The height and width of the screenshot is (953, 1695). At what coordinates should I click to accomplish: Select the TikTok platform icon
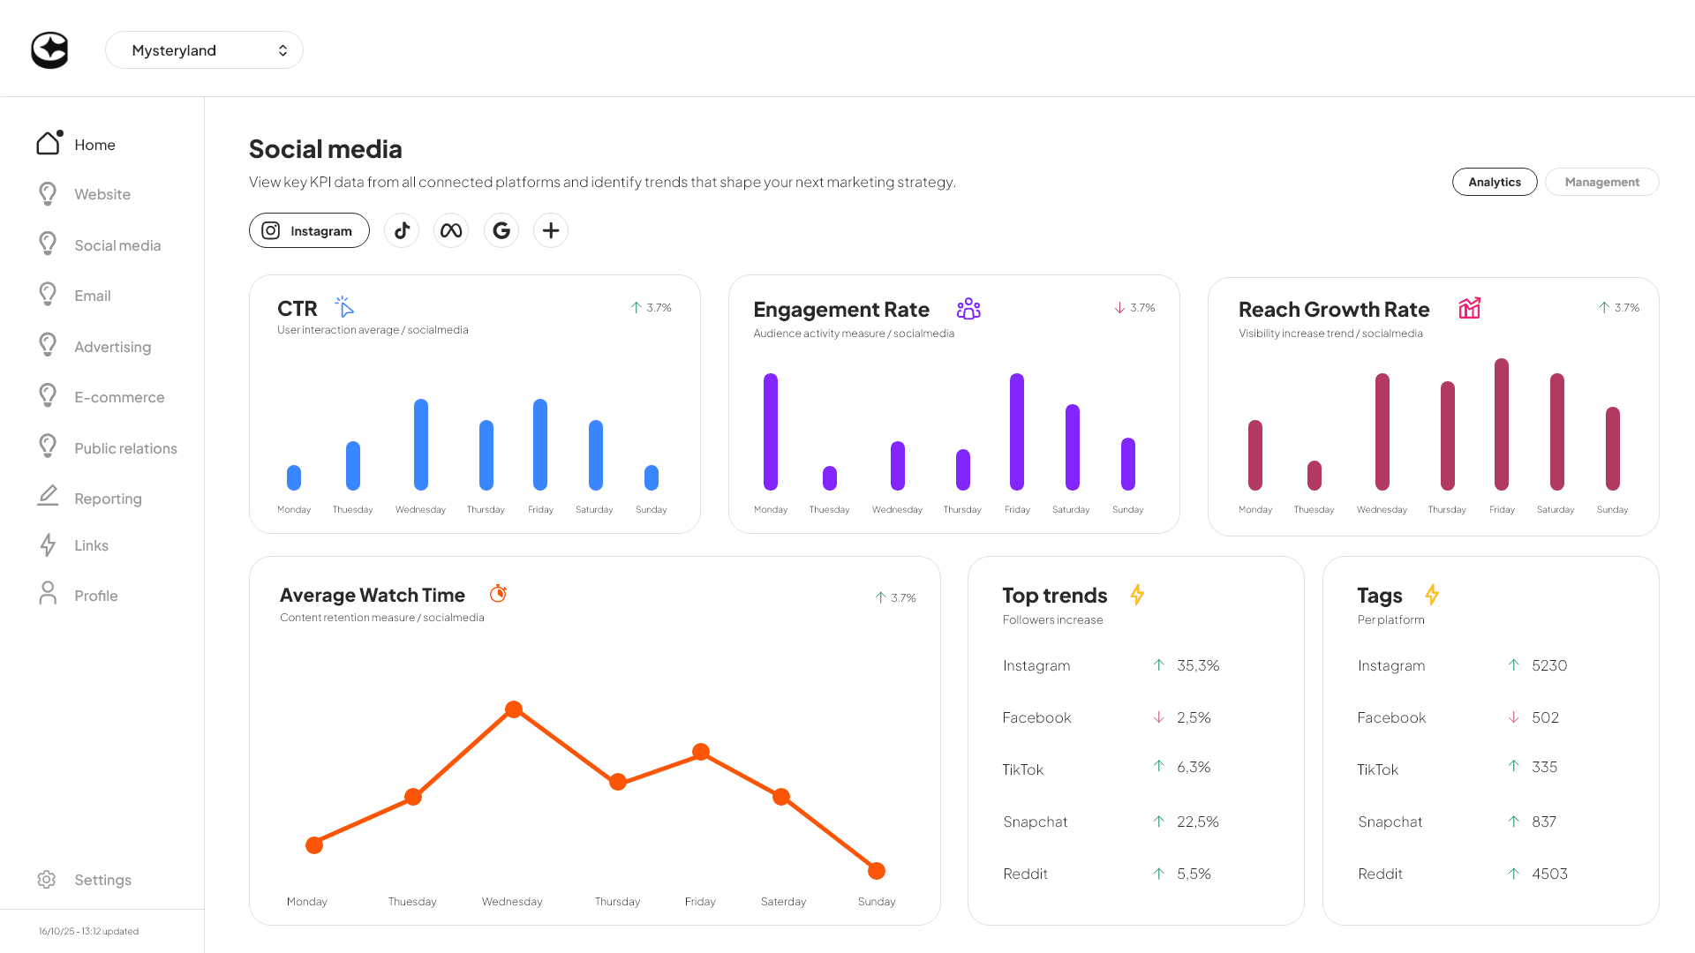(x=402, y=230)
